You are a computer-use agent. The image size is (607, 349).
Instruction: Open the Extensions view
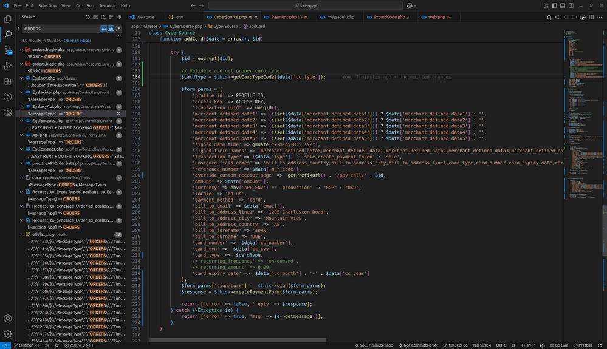pos(8,81)
